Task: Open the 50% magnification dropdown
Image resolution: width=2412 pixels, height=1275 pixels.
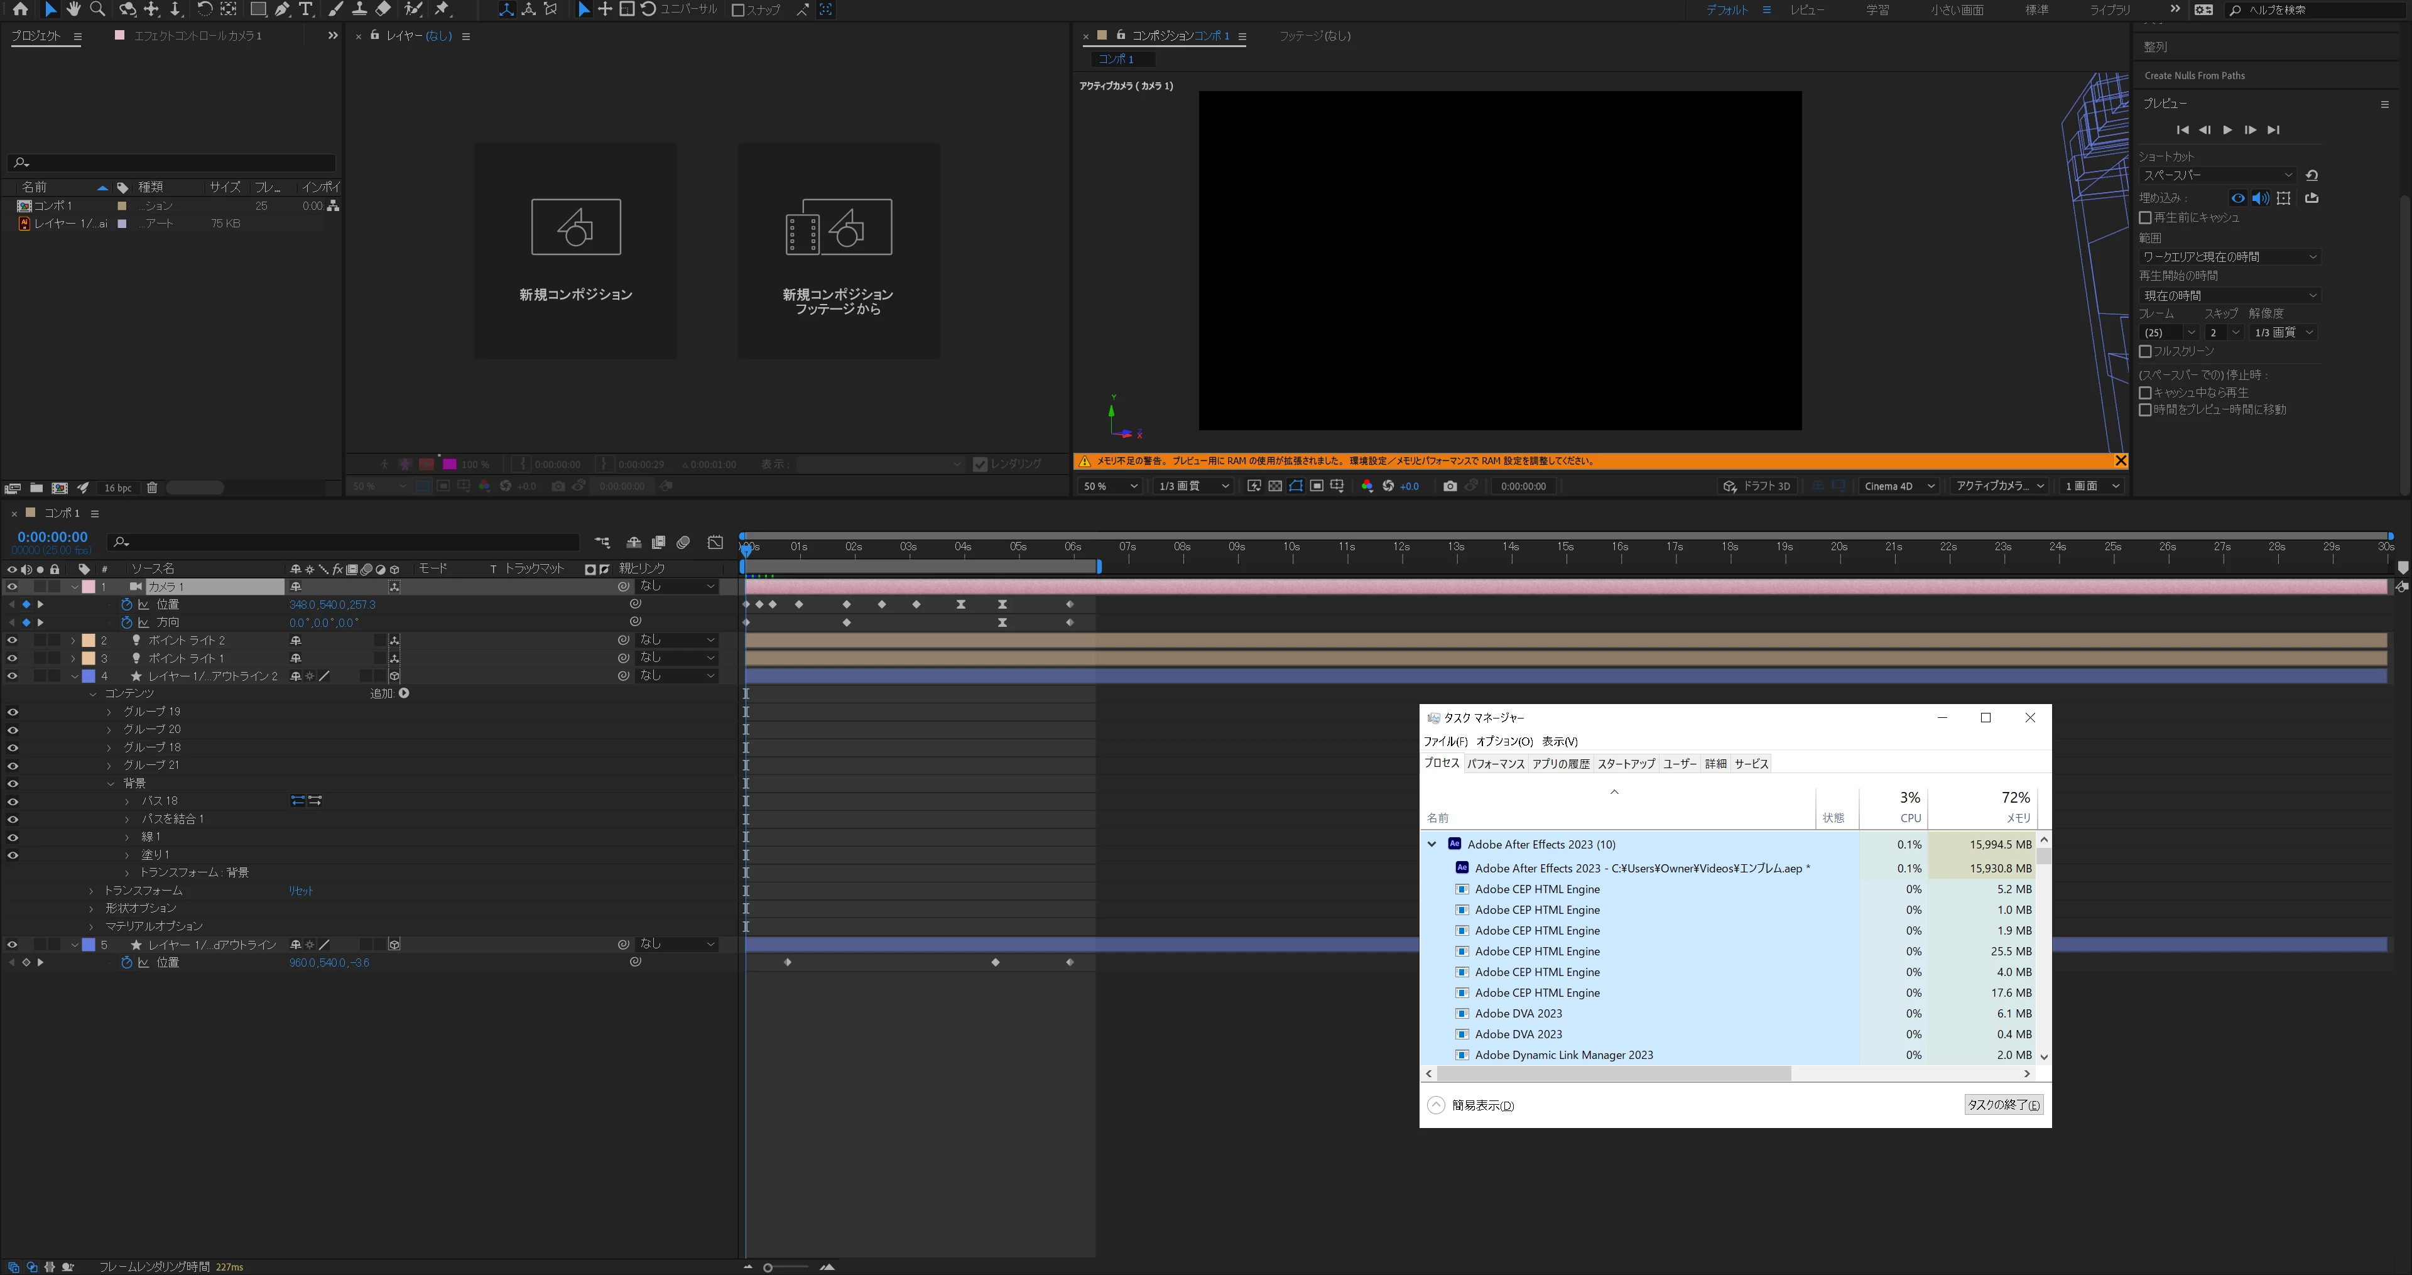Action: pos(1109,486)
